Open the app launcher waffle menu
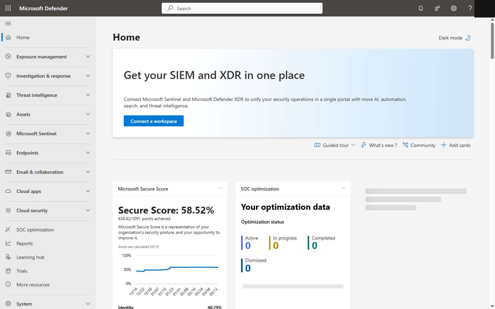Screen dimensions: 495x309 [8, 8]
